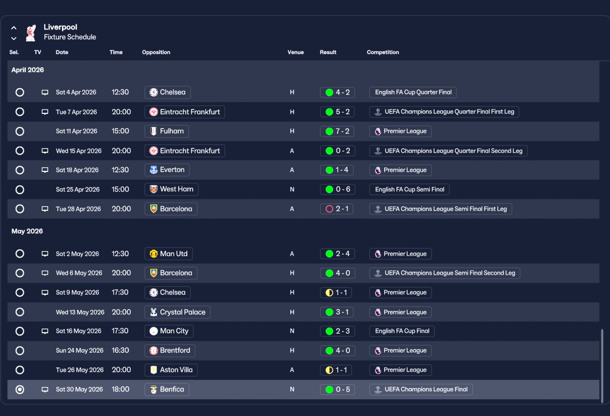Sort by Opposition column header
Screen dimensions: 610x416
pos(156,52)
